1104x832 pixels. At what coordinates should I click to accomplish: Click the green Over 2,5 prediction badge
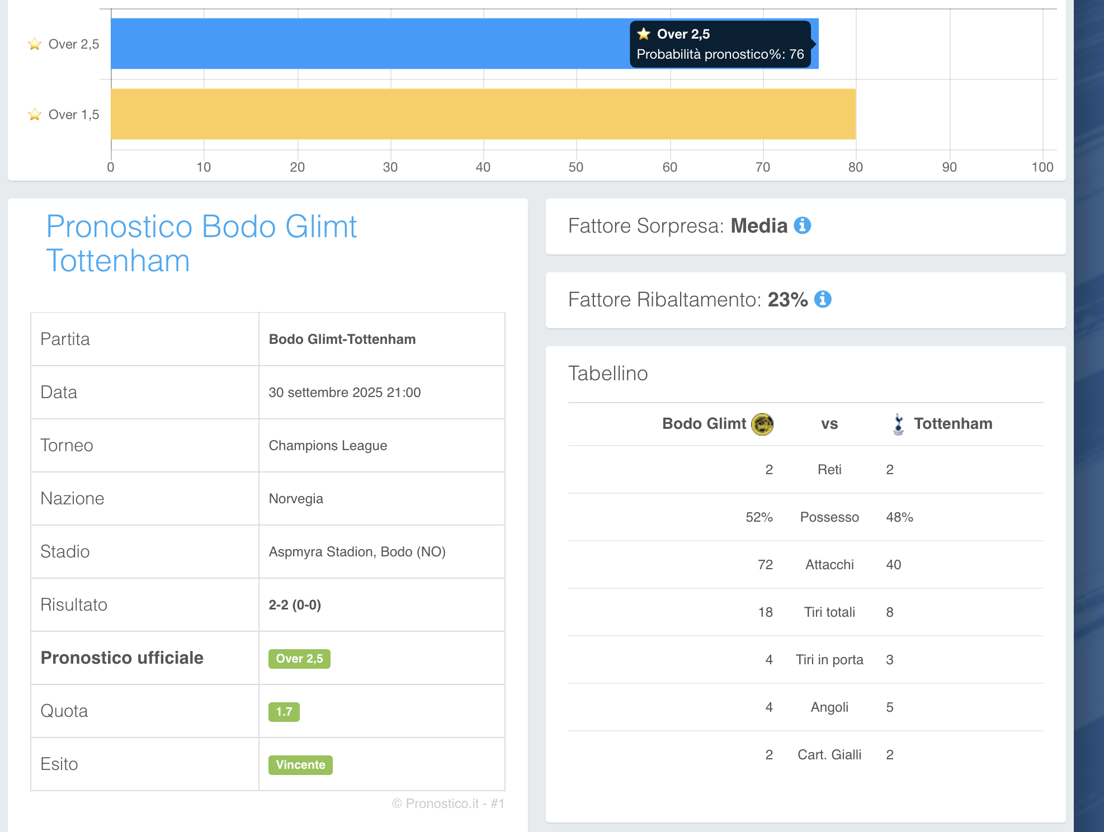(299, 659)
